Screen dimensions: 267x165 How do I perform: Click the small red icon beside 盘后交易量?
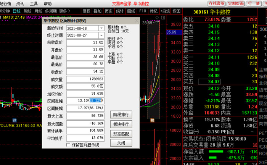point(255,145)
